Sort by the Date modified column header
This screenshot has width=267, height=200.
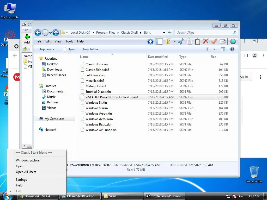tap(158, 57)
